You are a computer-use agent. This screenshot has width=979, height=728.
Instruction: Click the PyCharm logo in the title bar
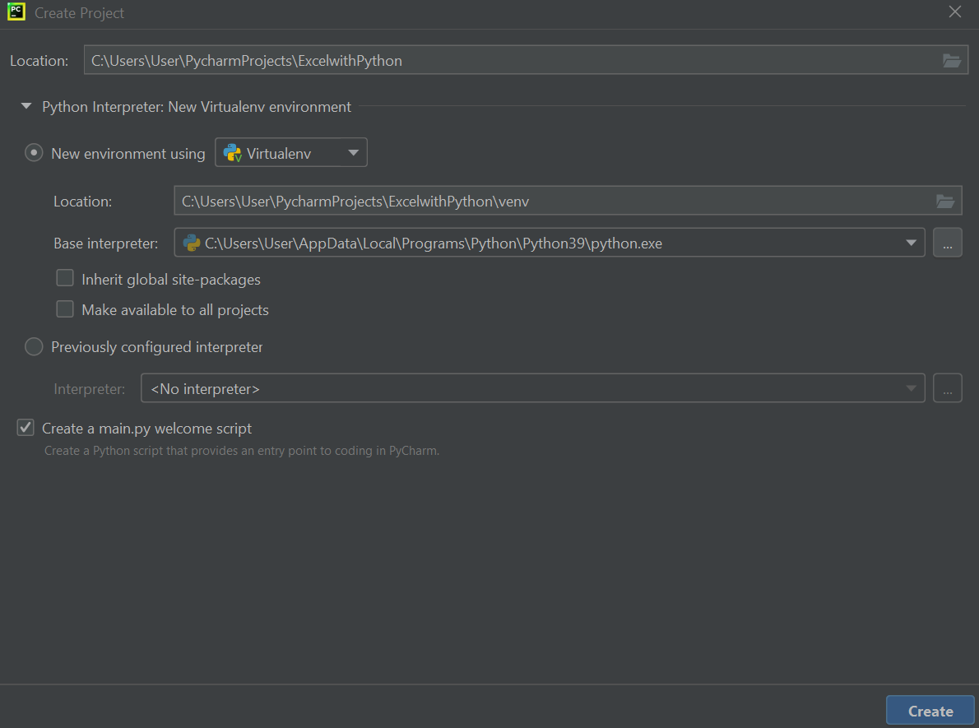[x=16, y=12]
